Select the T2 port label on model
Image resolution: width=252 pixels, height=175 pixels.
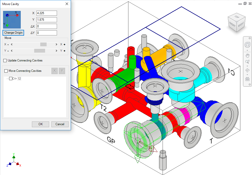[x=104, y=108]
